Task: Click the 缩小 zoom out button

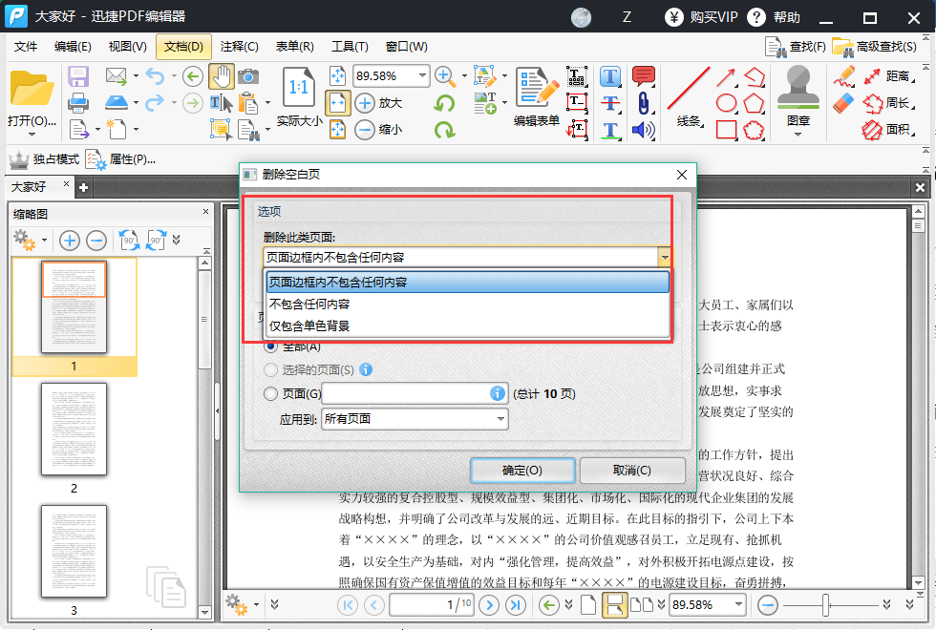Action: point(378,130)
